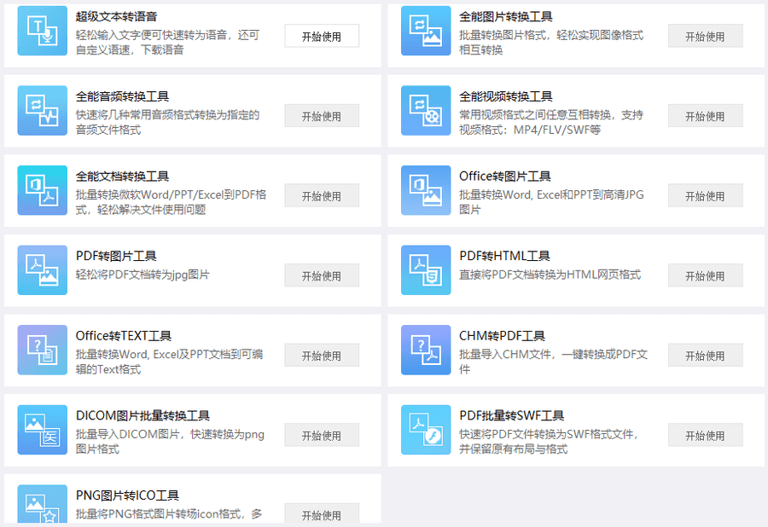
Task: Open the 超级文本转语音 tool icon
Action: click(42, 31)
